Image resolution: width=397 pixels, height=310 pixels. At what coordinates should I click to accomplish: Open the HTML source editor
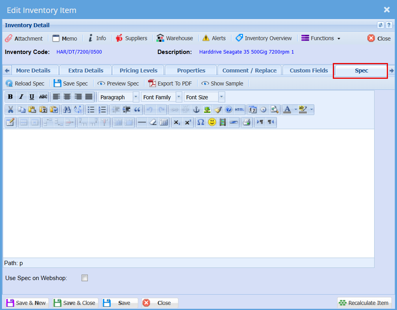239,110
